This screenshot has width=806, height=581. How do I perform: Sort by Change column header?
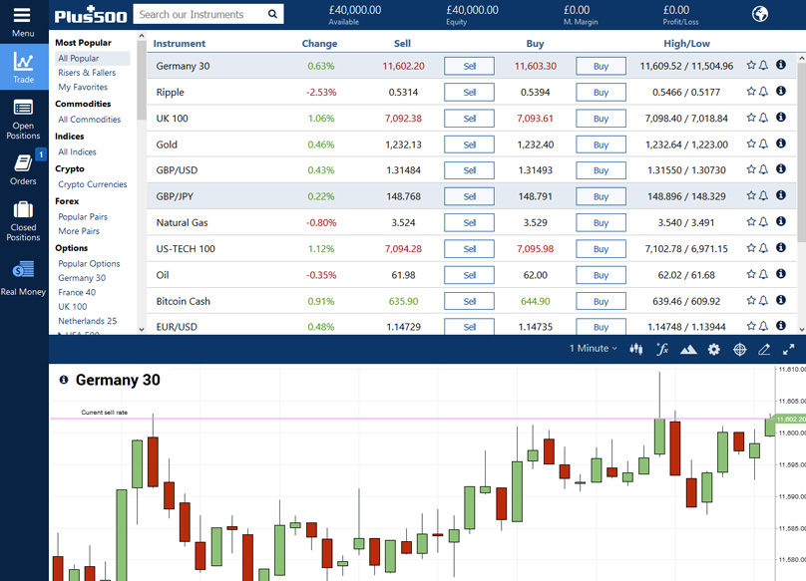[320, 44]
